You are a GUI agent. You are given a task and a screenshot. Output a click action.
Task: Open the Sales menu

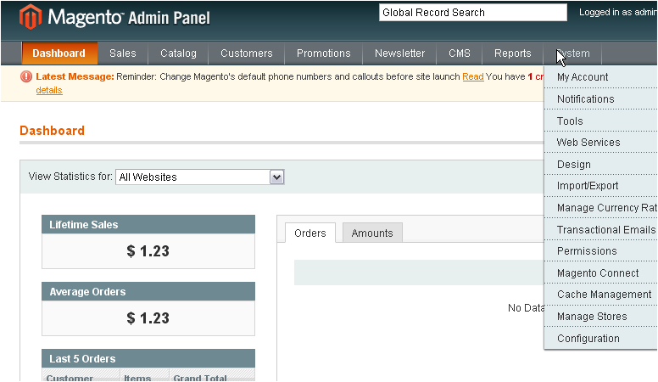122,53
